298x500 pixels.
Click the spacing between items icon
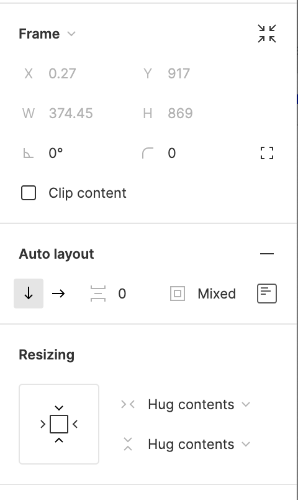click(97, 294)
